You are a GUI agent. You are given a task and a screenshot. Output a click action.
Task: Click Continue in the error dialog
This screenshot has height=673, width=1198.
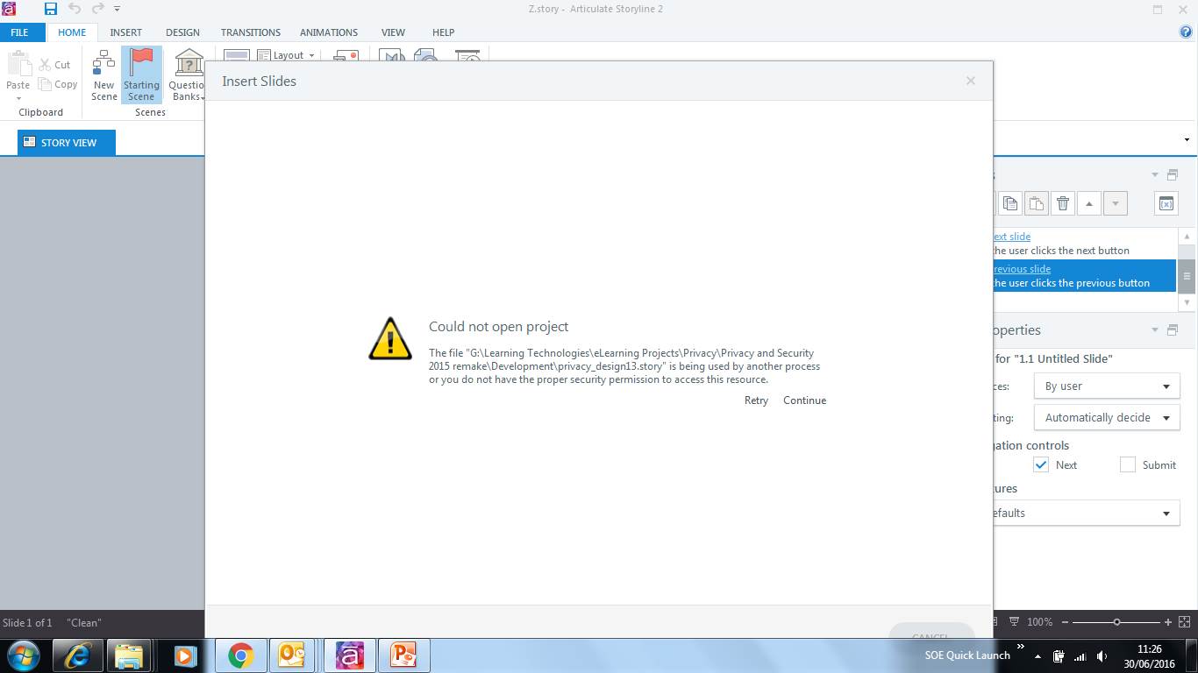[804, 400]
